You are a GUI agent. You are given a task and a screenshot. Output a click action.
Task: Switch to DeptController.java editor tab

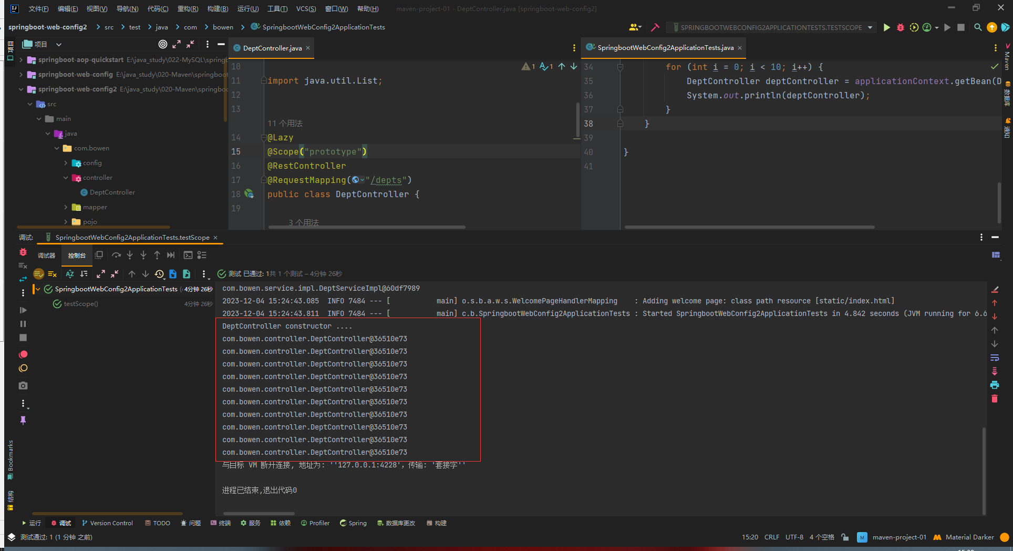(x=272, y=48)
